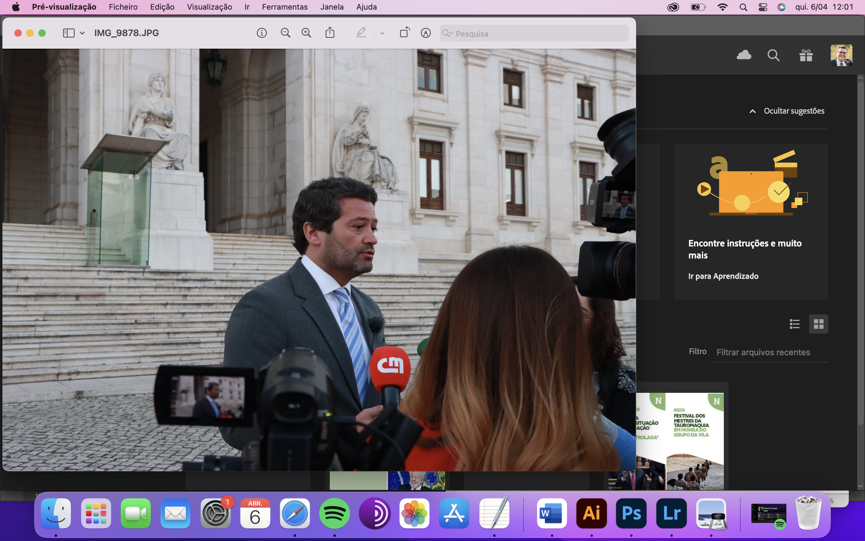Screen dimensions: 865x541
Task: Open the Ficheiro menu
Action: click(x=123, y=7)
